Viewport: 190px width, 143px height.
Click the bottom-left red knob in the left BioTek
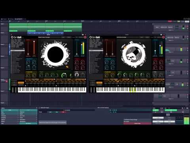[77, 67]
